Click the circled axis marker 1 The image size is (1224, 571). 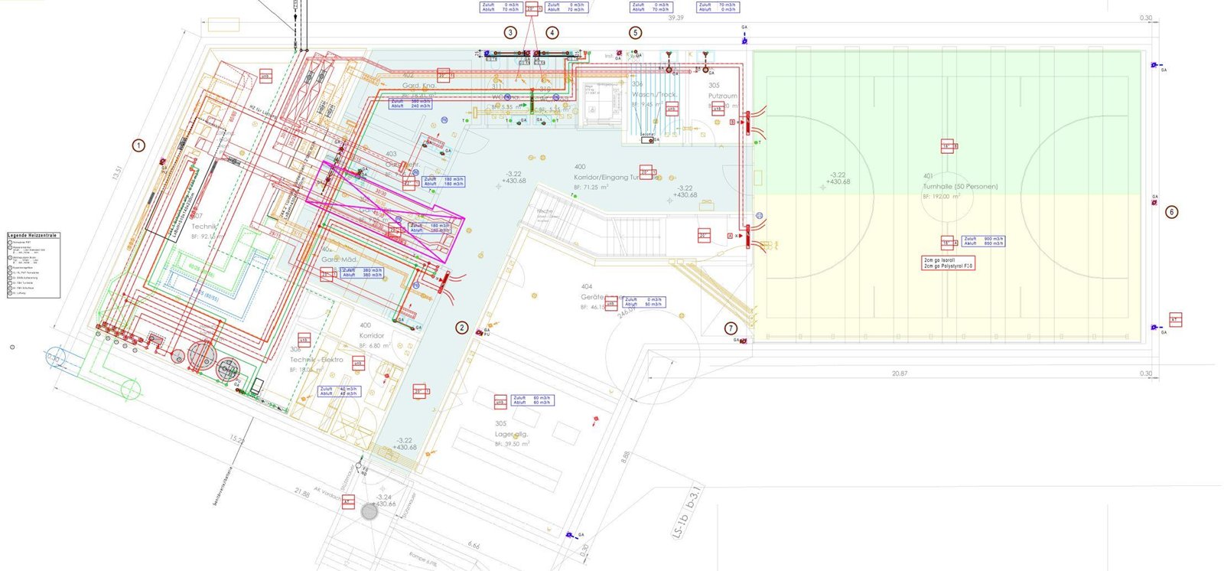point(138,145)
